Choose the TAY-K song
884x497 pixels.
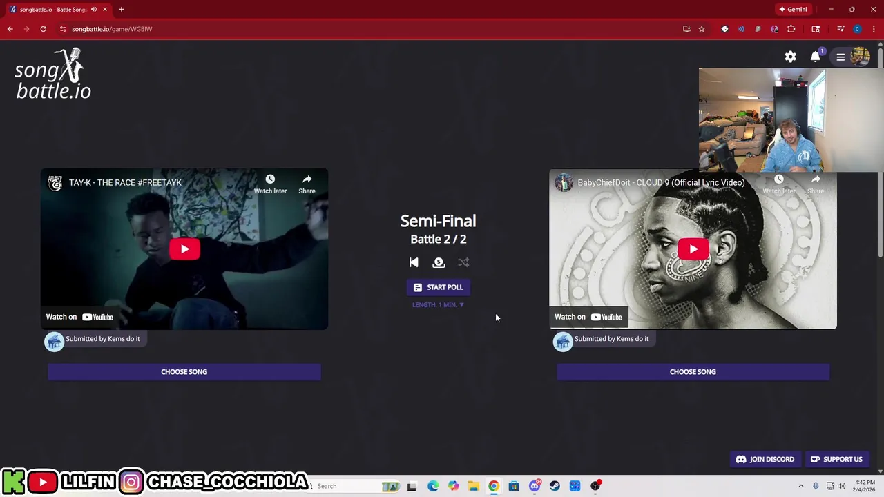click(x=184, y=372)
